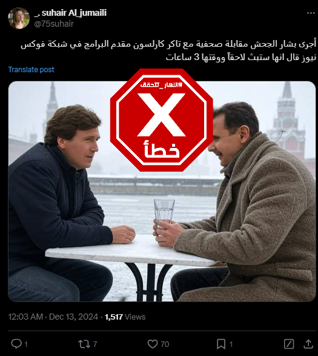Image resolution: width=318 pixels, height=356 pixels.
Task: Click the reply count beside speech bubble
Action: click(26, 344)
